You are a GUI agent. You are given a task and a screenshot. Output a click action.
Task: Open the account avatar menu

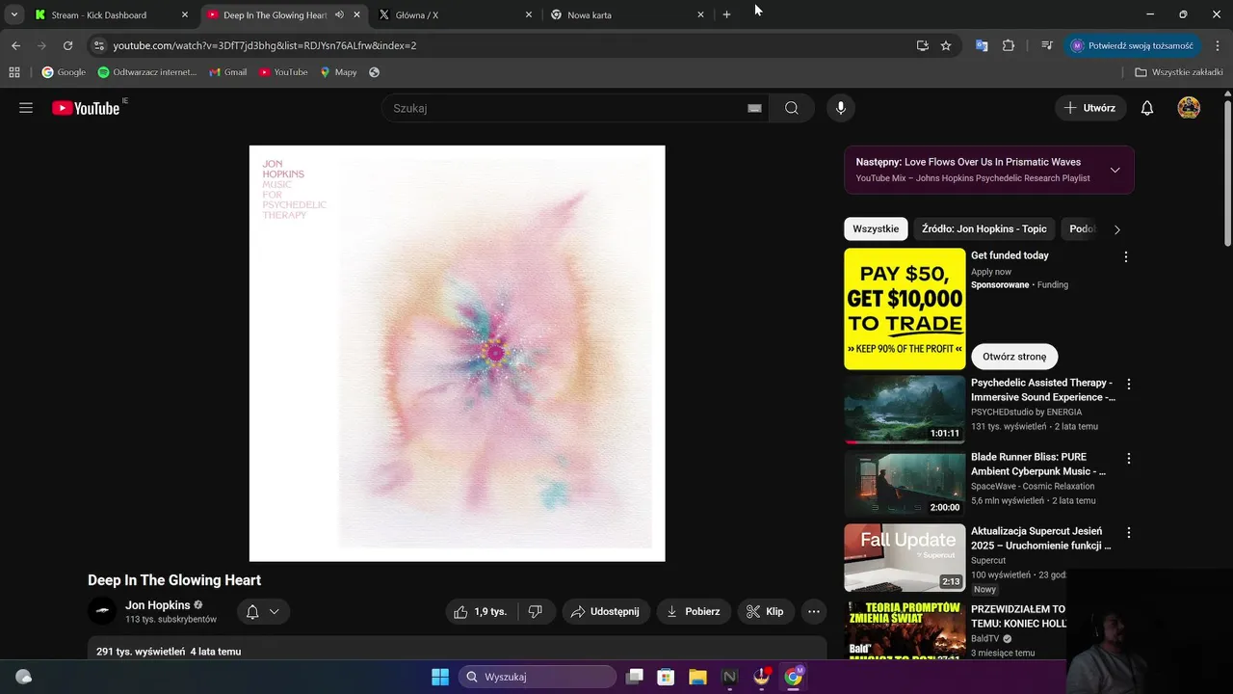[x=1189, y=108]
